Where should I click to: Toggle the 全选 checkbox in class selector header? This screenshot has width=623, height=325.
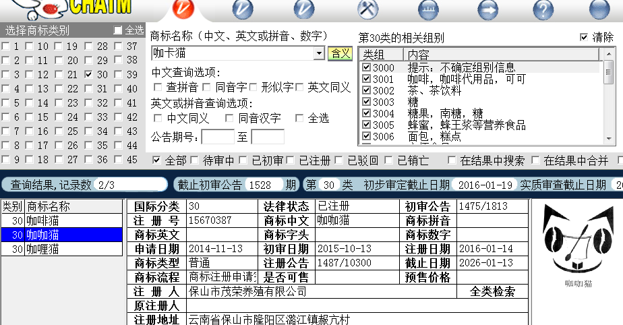click(x=117, y=30)
